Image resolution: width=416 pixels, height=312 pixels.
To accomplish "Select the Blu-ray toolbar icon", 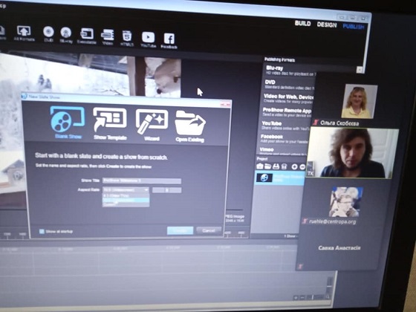I will pyautogui.click(x=66, y=35).
